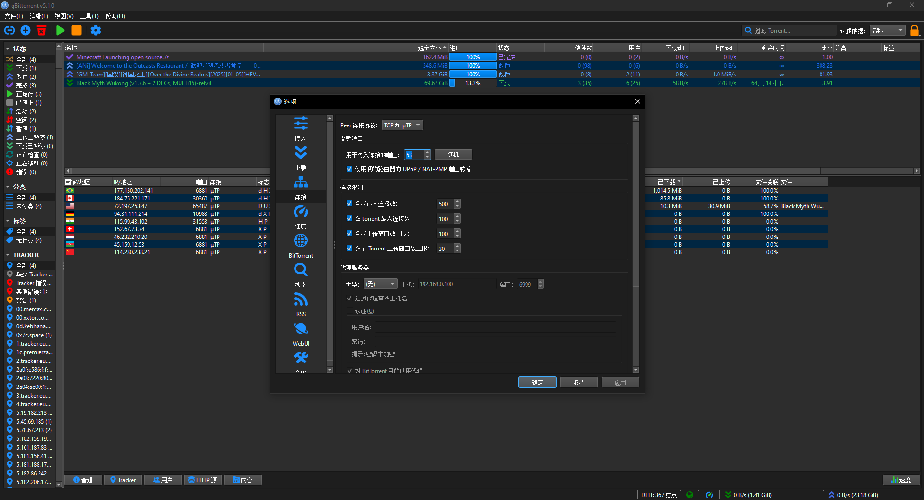Screen dimensions: 924x500
Task: Select the BitTorrent globe icon in options
Action: coord(301,241)
